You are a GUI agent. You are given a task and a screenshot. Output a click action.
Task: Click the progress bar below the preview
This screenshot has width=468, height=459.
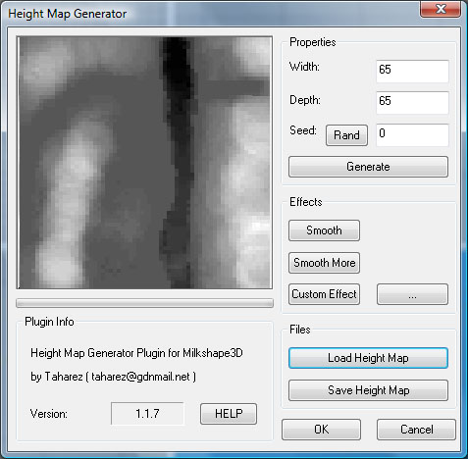tap(144, 303)
